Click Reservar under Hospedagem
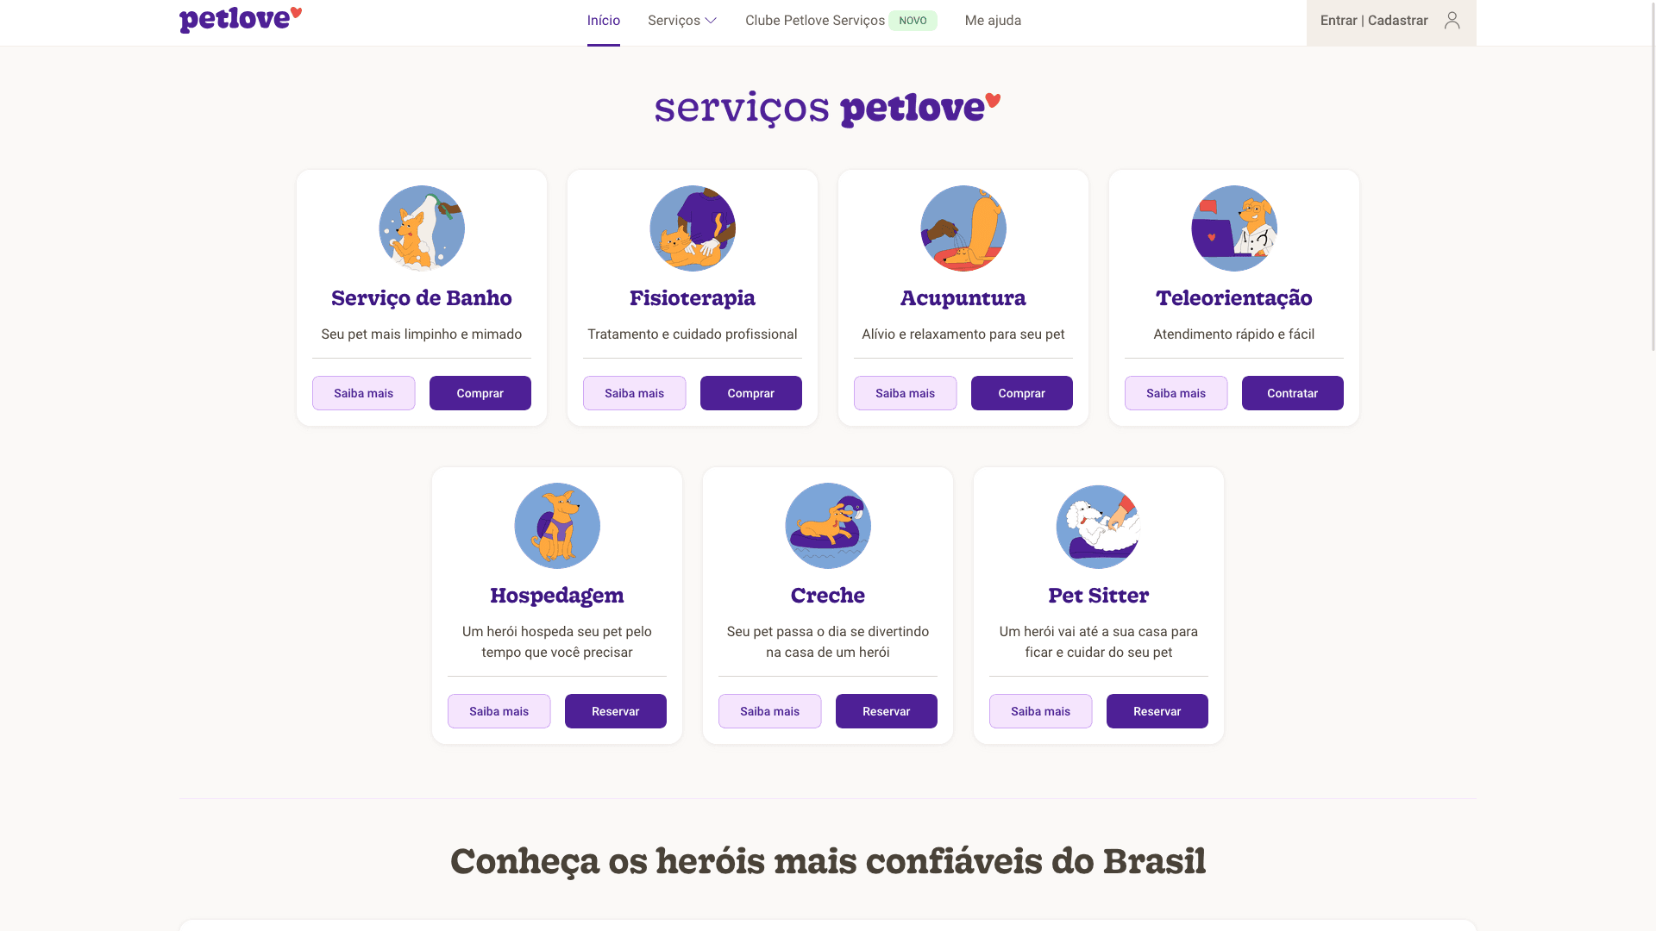1656x931 pixels. click(x=615, y=711)
